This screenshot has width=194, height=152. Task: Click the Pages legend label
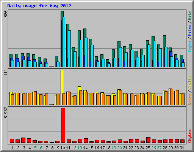coord(190,46)
